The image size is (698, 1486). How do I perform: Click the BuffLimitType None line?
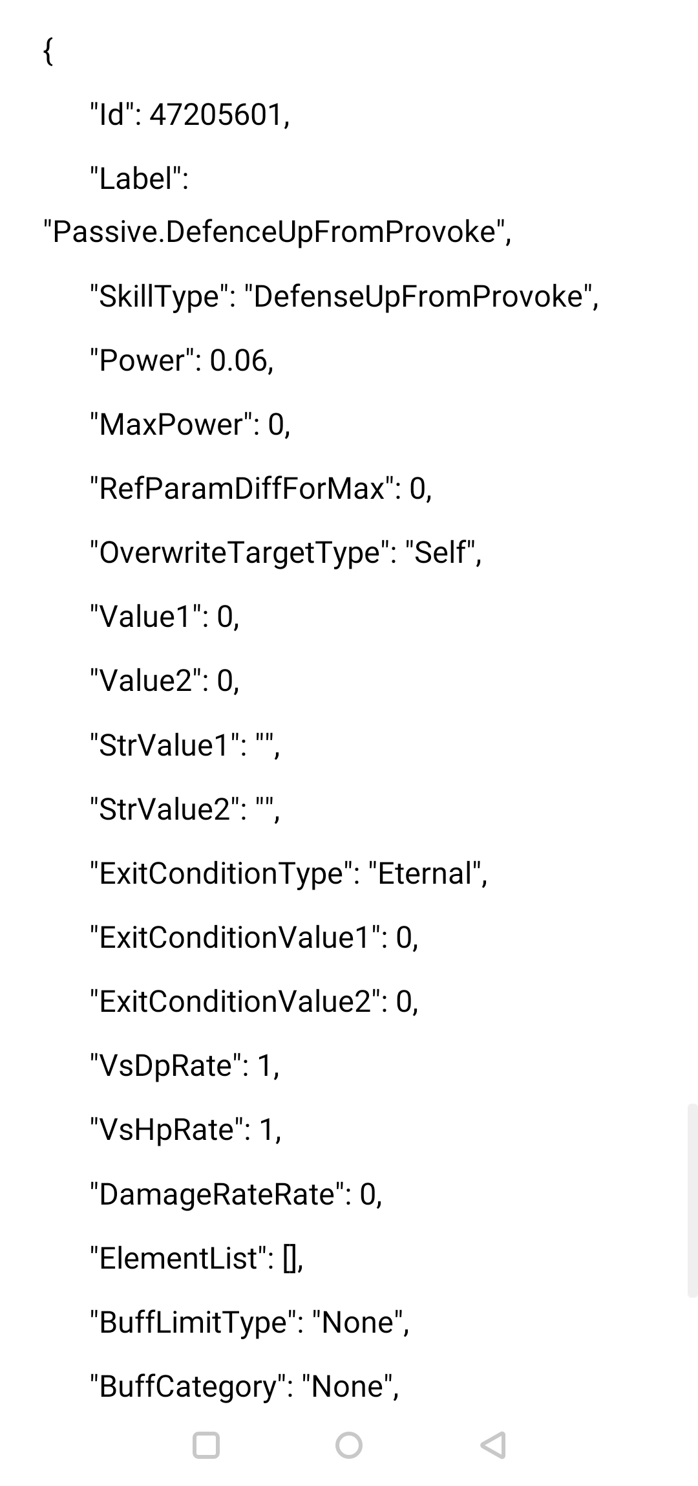tap(249, 1322)
